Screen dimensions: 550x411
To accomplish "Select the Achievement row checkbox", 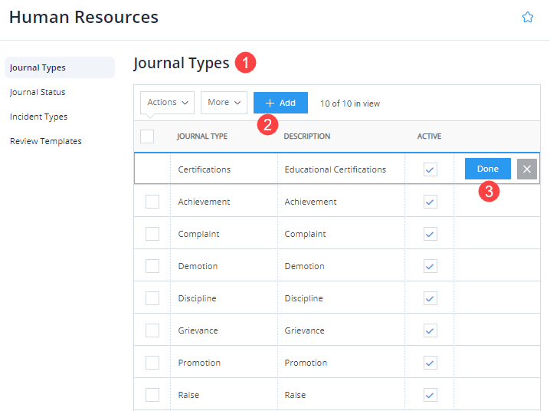I will pyautogui.click(x=152, y=202).
